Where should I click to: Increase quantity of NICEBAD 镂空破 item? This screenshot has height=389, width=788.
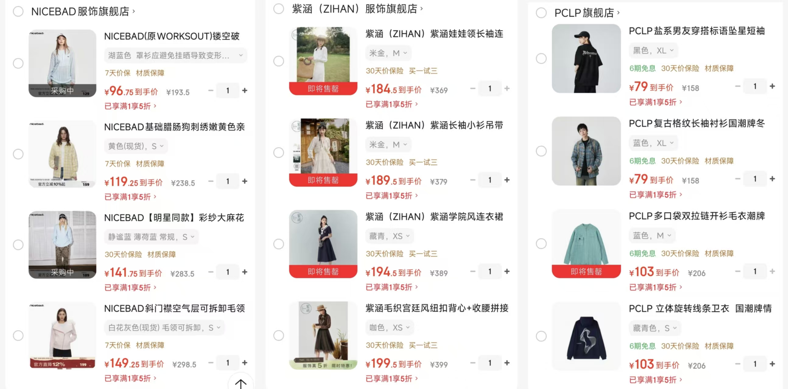click(x=244, y=90)
